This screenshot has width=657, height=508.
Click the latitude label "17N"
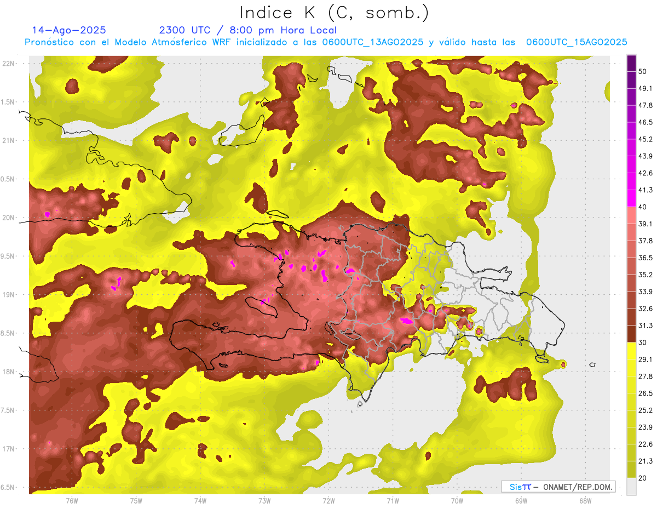coord(8,449)
